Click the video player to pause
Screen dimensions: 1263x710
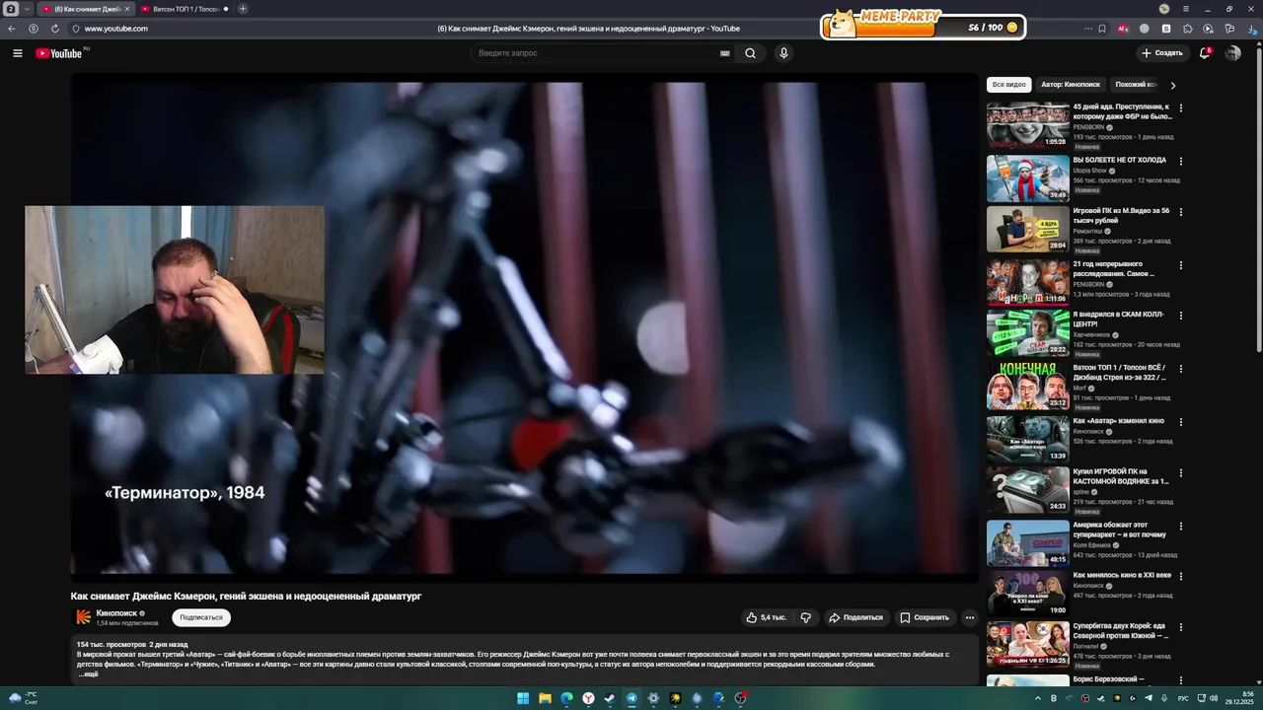(x=524, y=325)
